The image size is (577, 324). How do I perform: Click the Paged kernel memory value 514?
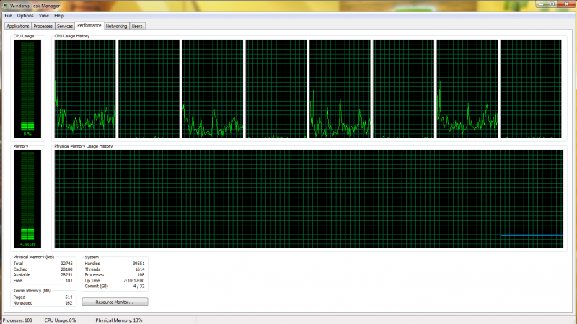tap(69, 297)
